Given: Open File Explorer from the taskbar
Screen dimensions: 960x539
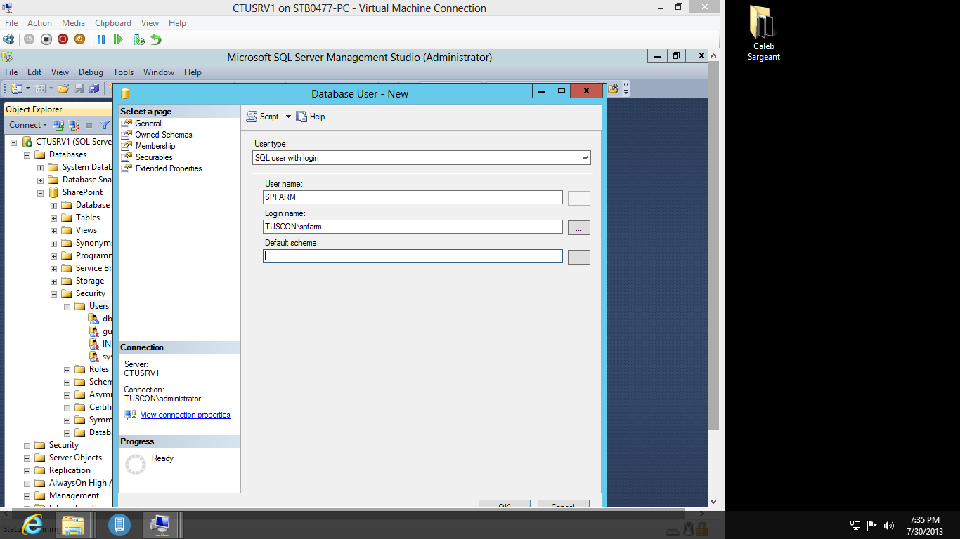Looking at the screenshot, I should [73, 524].
